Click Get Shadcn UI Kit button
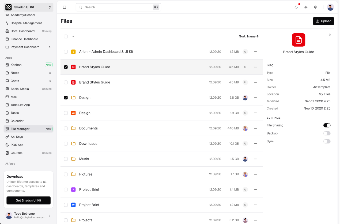 tap(28, 200)
